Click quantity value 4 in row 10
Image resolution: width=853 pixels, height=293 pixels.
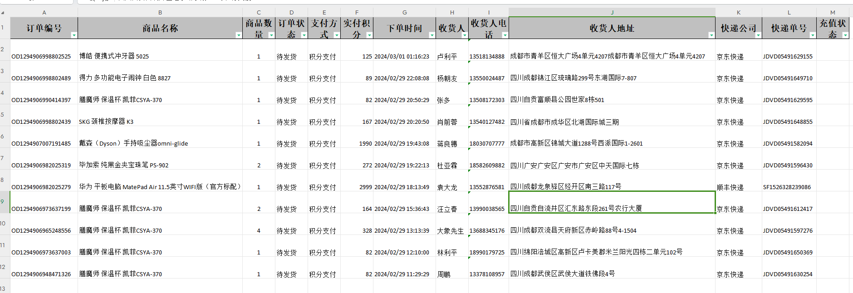259,231
